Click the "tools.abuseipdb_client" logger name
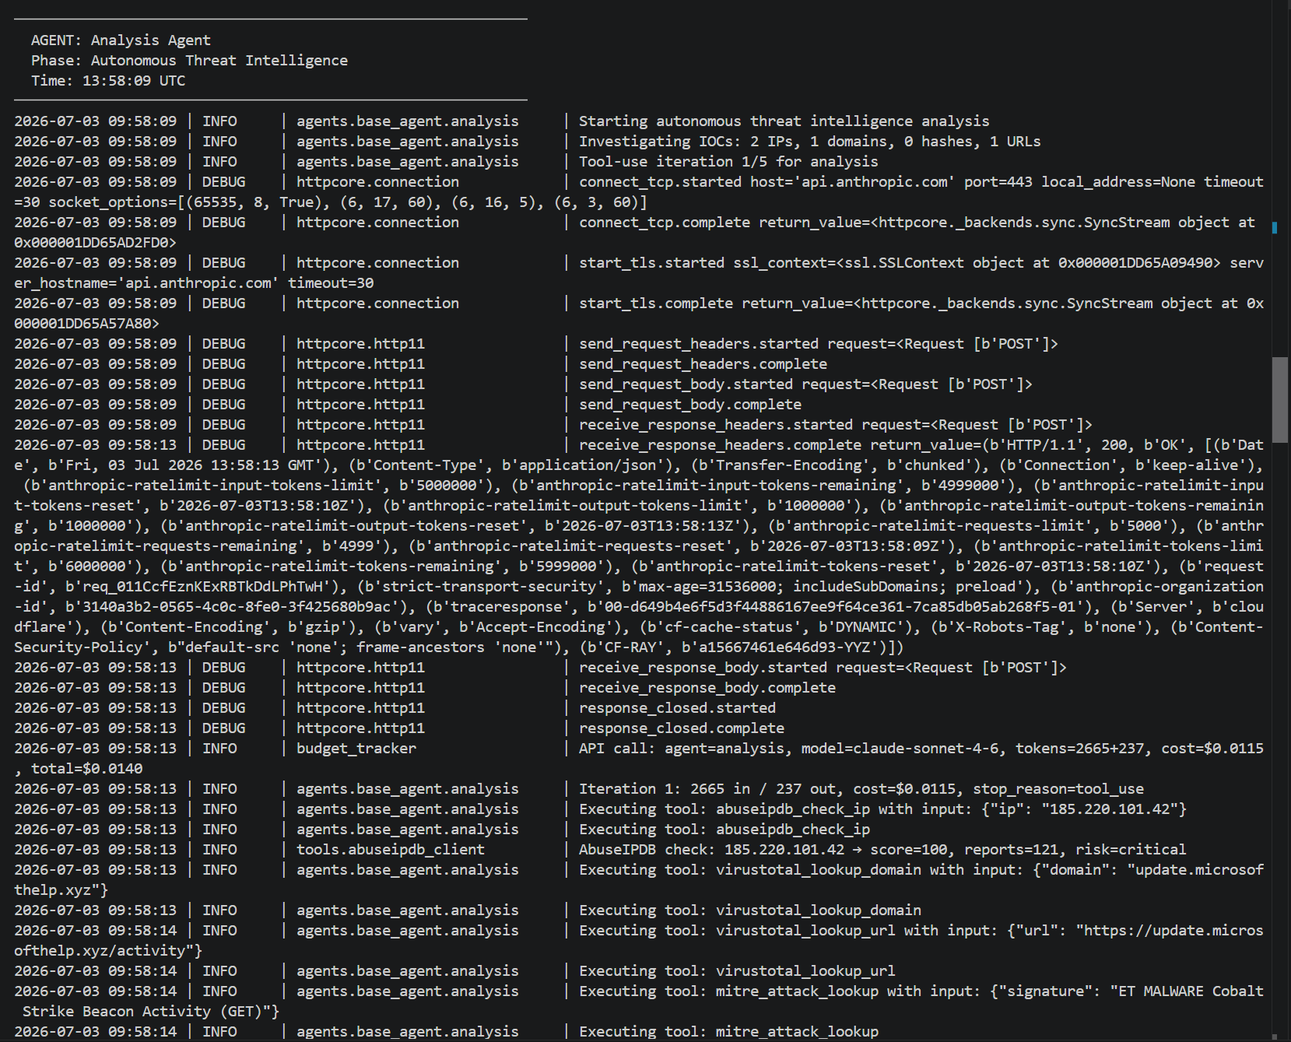 (x=391, y=849)
